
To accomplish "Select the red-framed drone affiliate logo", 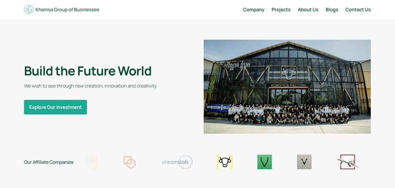I will pyautogui.click(x=348, y=162).
